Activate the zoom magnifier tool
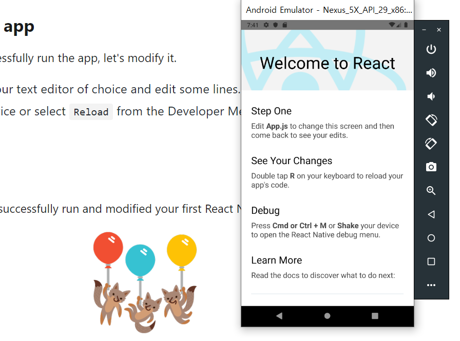Viewport: 460px width, 341px height. click(x=431, y=191)
